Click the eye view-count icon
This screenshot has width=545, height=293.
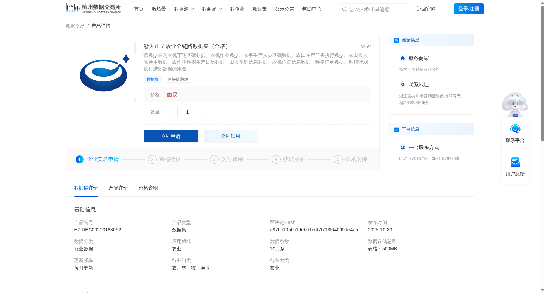[x=363, y=46]
